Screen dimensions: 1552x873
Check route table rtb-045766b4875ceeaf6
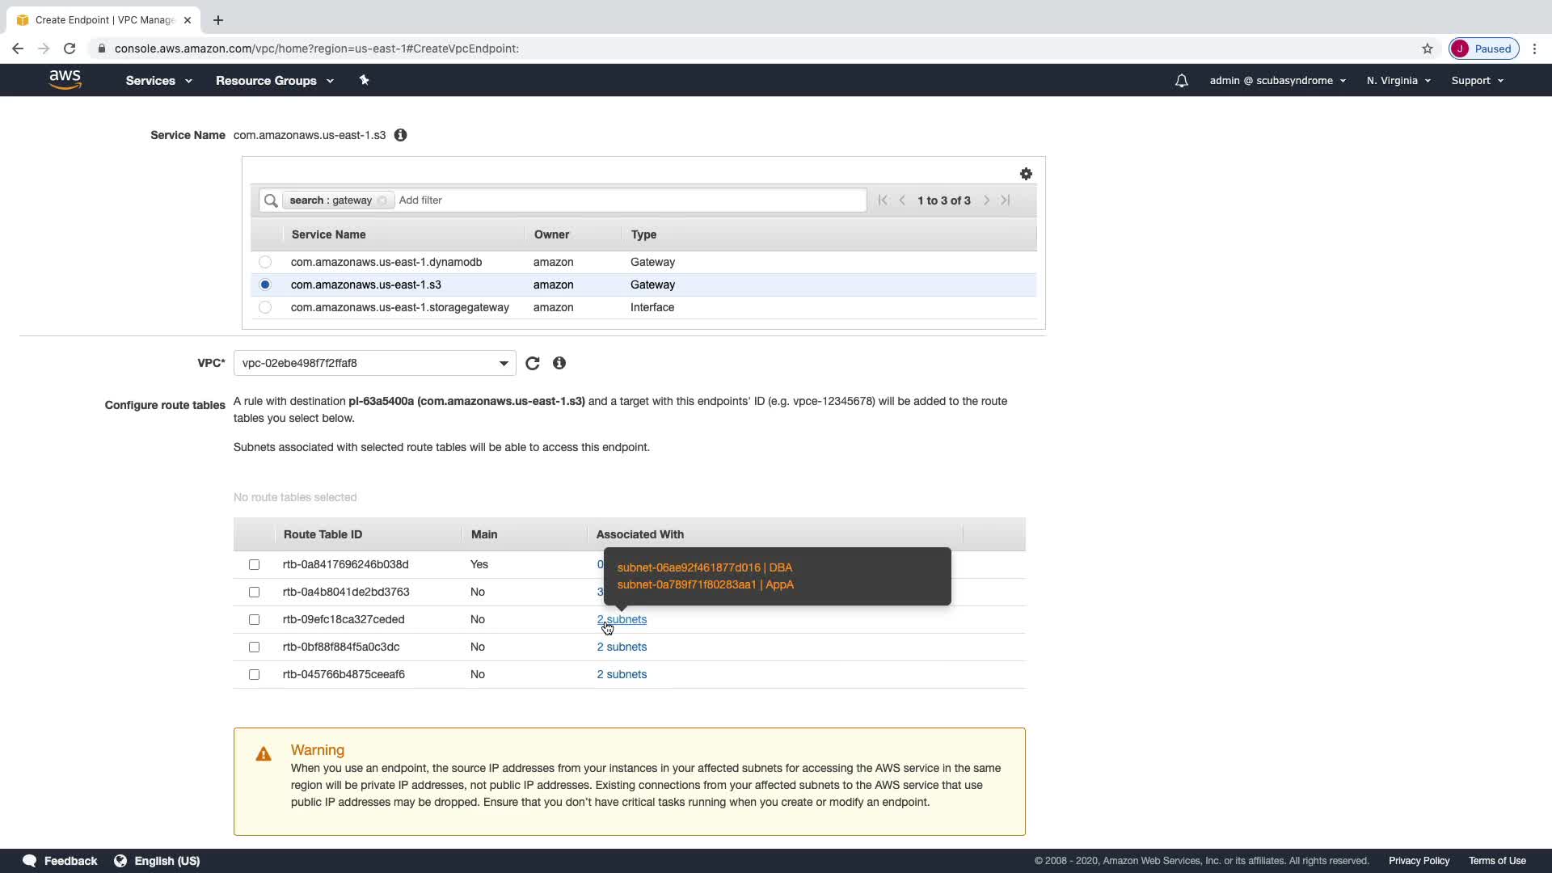[254, 674]
